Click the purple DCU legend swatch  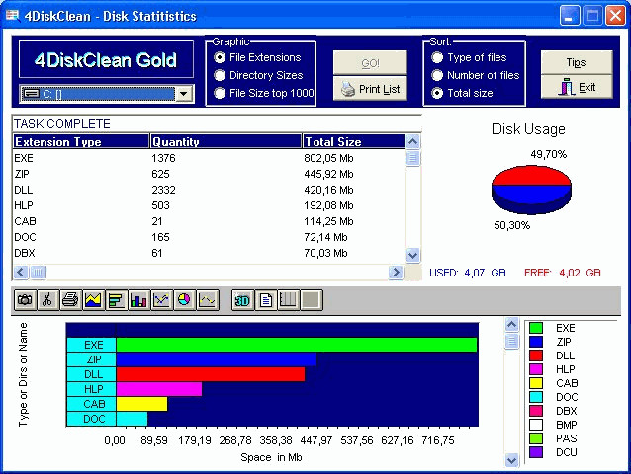536,452
